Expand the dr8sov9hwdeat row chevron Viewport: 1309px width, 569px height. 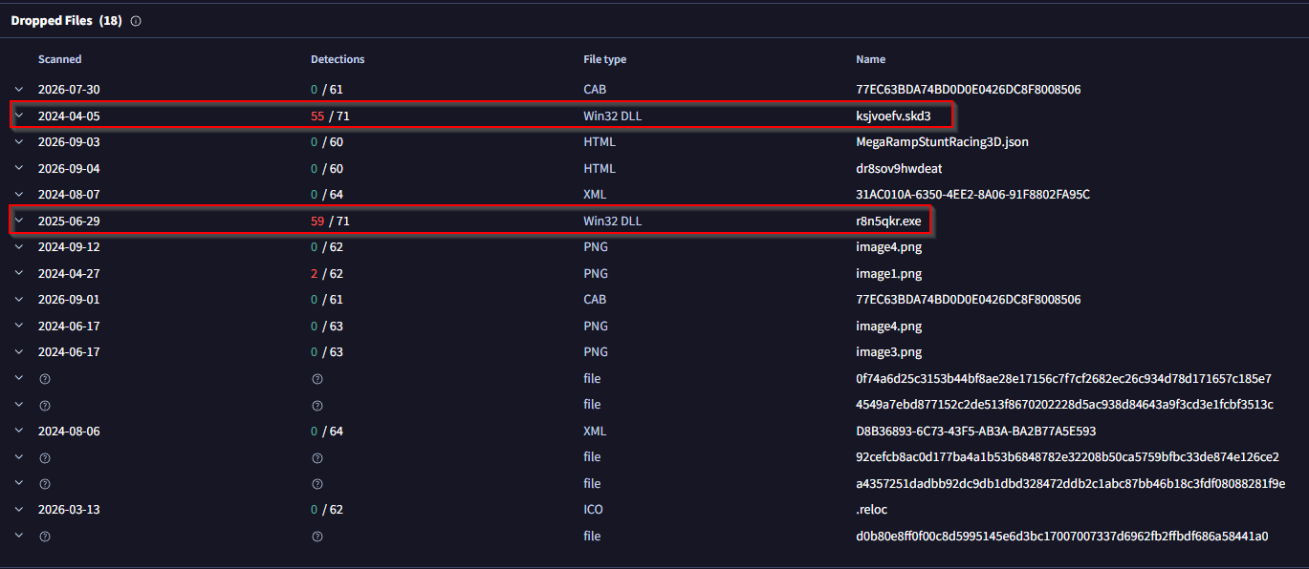(x=18, y=168)
